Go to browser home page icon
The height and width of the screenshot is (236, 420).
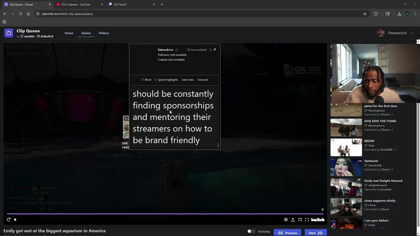click(28, 14)
